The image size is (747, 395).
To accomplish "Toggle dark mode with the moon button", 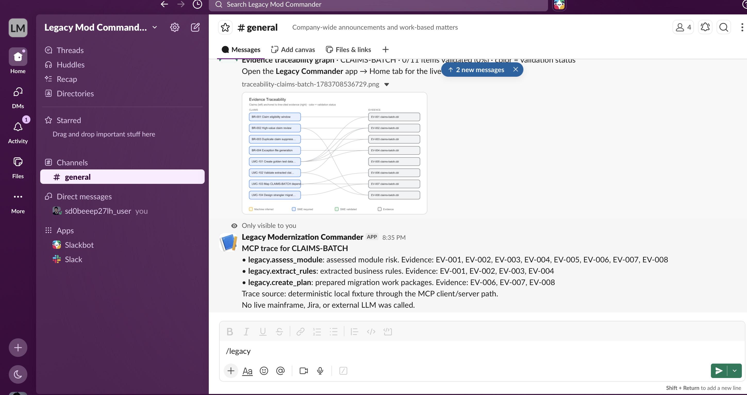I will pos(18,374).
